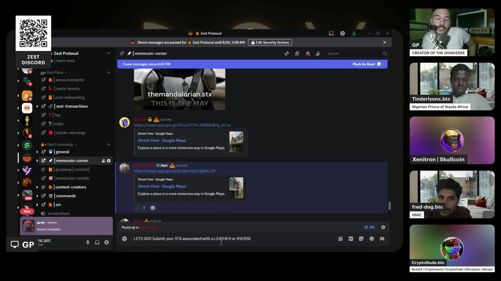Select the server icon with 203 badge
The width and height of the screenshot is (501, 281).
27,195
